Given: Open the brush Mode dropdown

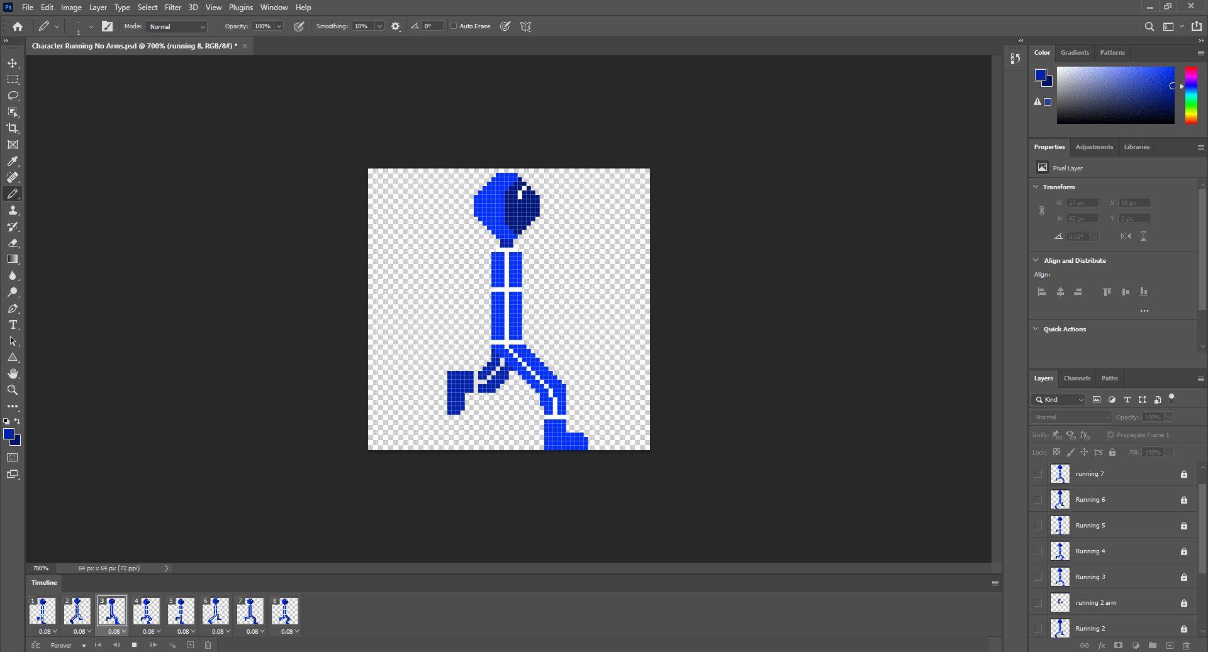Looking at the screenshot, I should [x=176, y=26].
